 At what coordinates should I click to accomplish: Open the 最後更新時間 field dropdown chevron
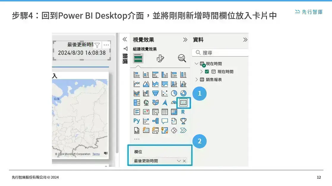point(179,161)
